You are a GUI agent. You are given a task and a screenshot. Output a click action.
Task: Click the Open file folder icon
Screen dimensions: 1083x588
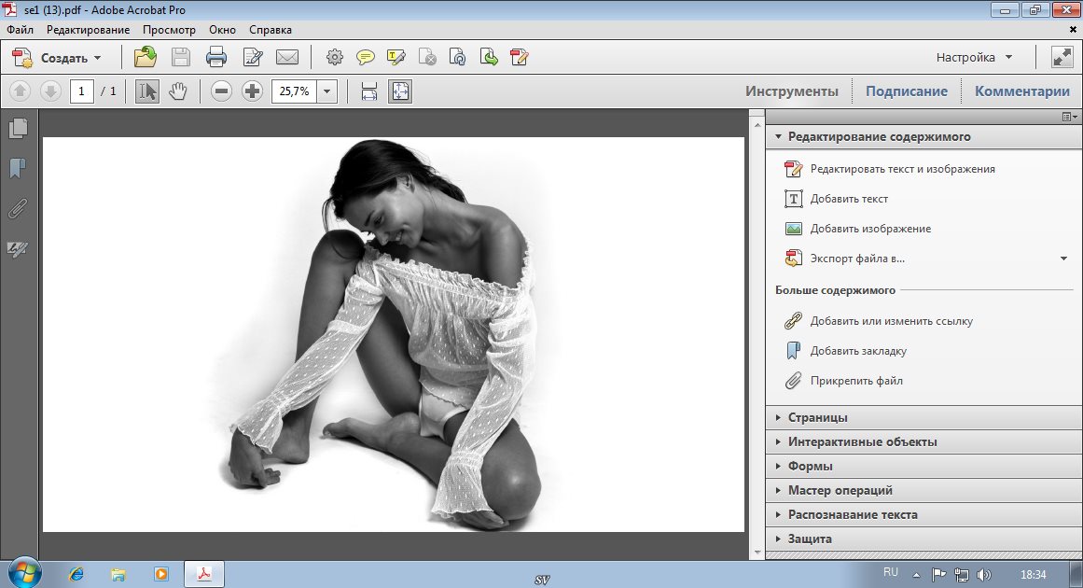point(146,58)
